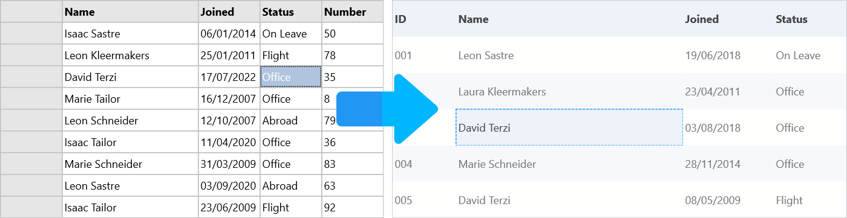Viewport: 847px width, 218px height.
Task: Click the Status header in right table
Action: (791, 19)
